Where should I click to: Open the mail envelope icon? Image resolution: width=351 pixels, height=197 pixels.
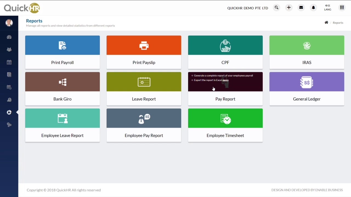click(x=301, y=8)
